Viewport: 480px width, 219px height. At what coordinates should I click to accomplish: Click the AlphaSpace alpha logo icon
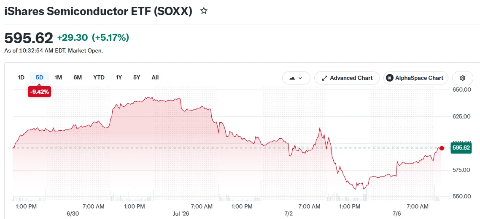coord(390,78)
